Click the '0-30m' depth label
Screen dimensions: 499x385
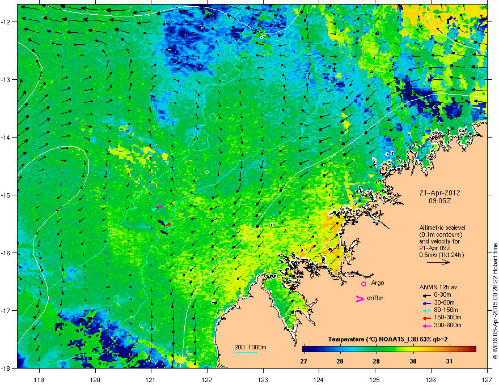(442, 295)
